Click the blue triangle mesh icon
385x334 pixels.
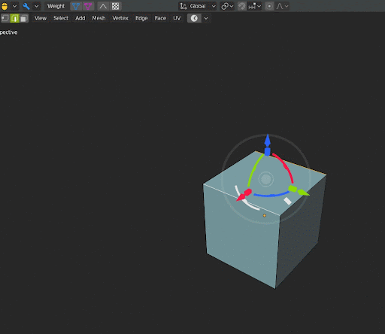(76, 6)
